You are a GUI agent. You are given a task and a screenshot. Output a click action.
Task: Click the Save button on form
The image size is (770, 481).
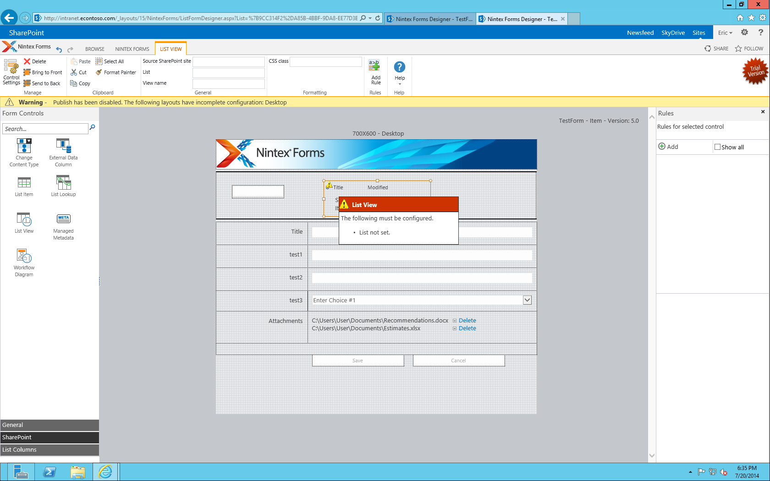[358, 361]
